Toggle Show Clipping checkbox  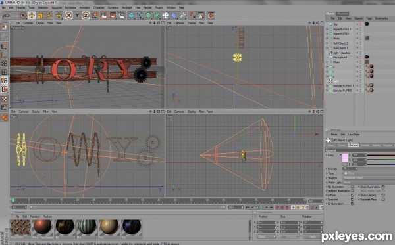coord(383,195)
